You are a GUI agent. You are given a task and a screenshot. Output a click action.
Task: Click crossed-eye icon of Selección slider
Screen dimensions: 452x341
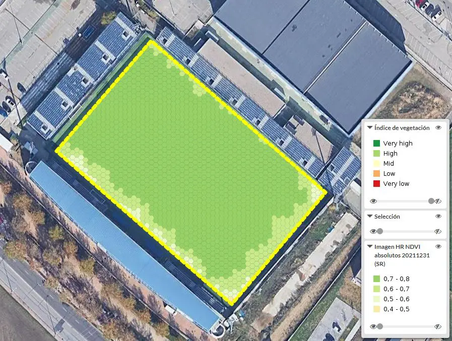tap(438, 231)
